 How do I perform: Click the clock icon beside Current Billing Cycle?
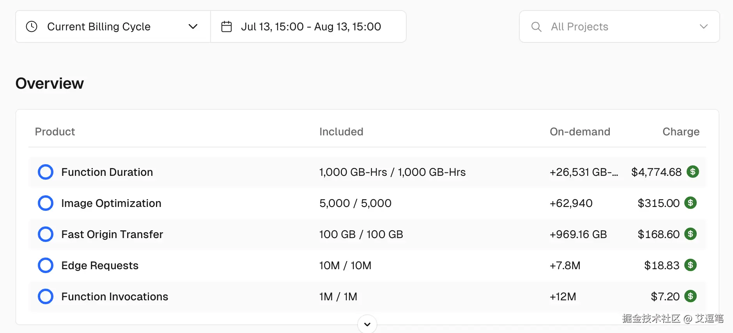32,26
